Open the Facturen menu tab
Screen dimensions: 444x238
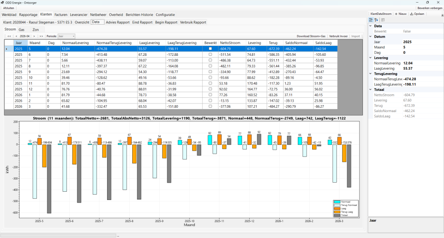(61, 15)
